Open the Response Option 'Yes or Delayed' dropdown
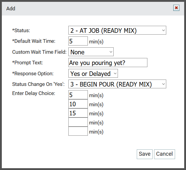186x170 pixels. click(93, 73)
